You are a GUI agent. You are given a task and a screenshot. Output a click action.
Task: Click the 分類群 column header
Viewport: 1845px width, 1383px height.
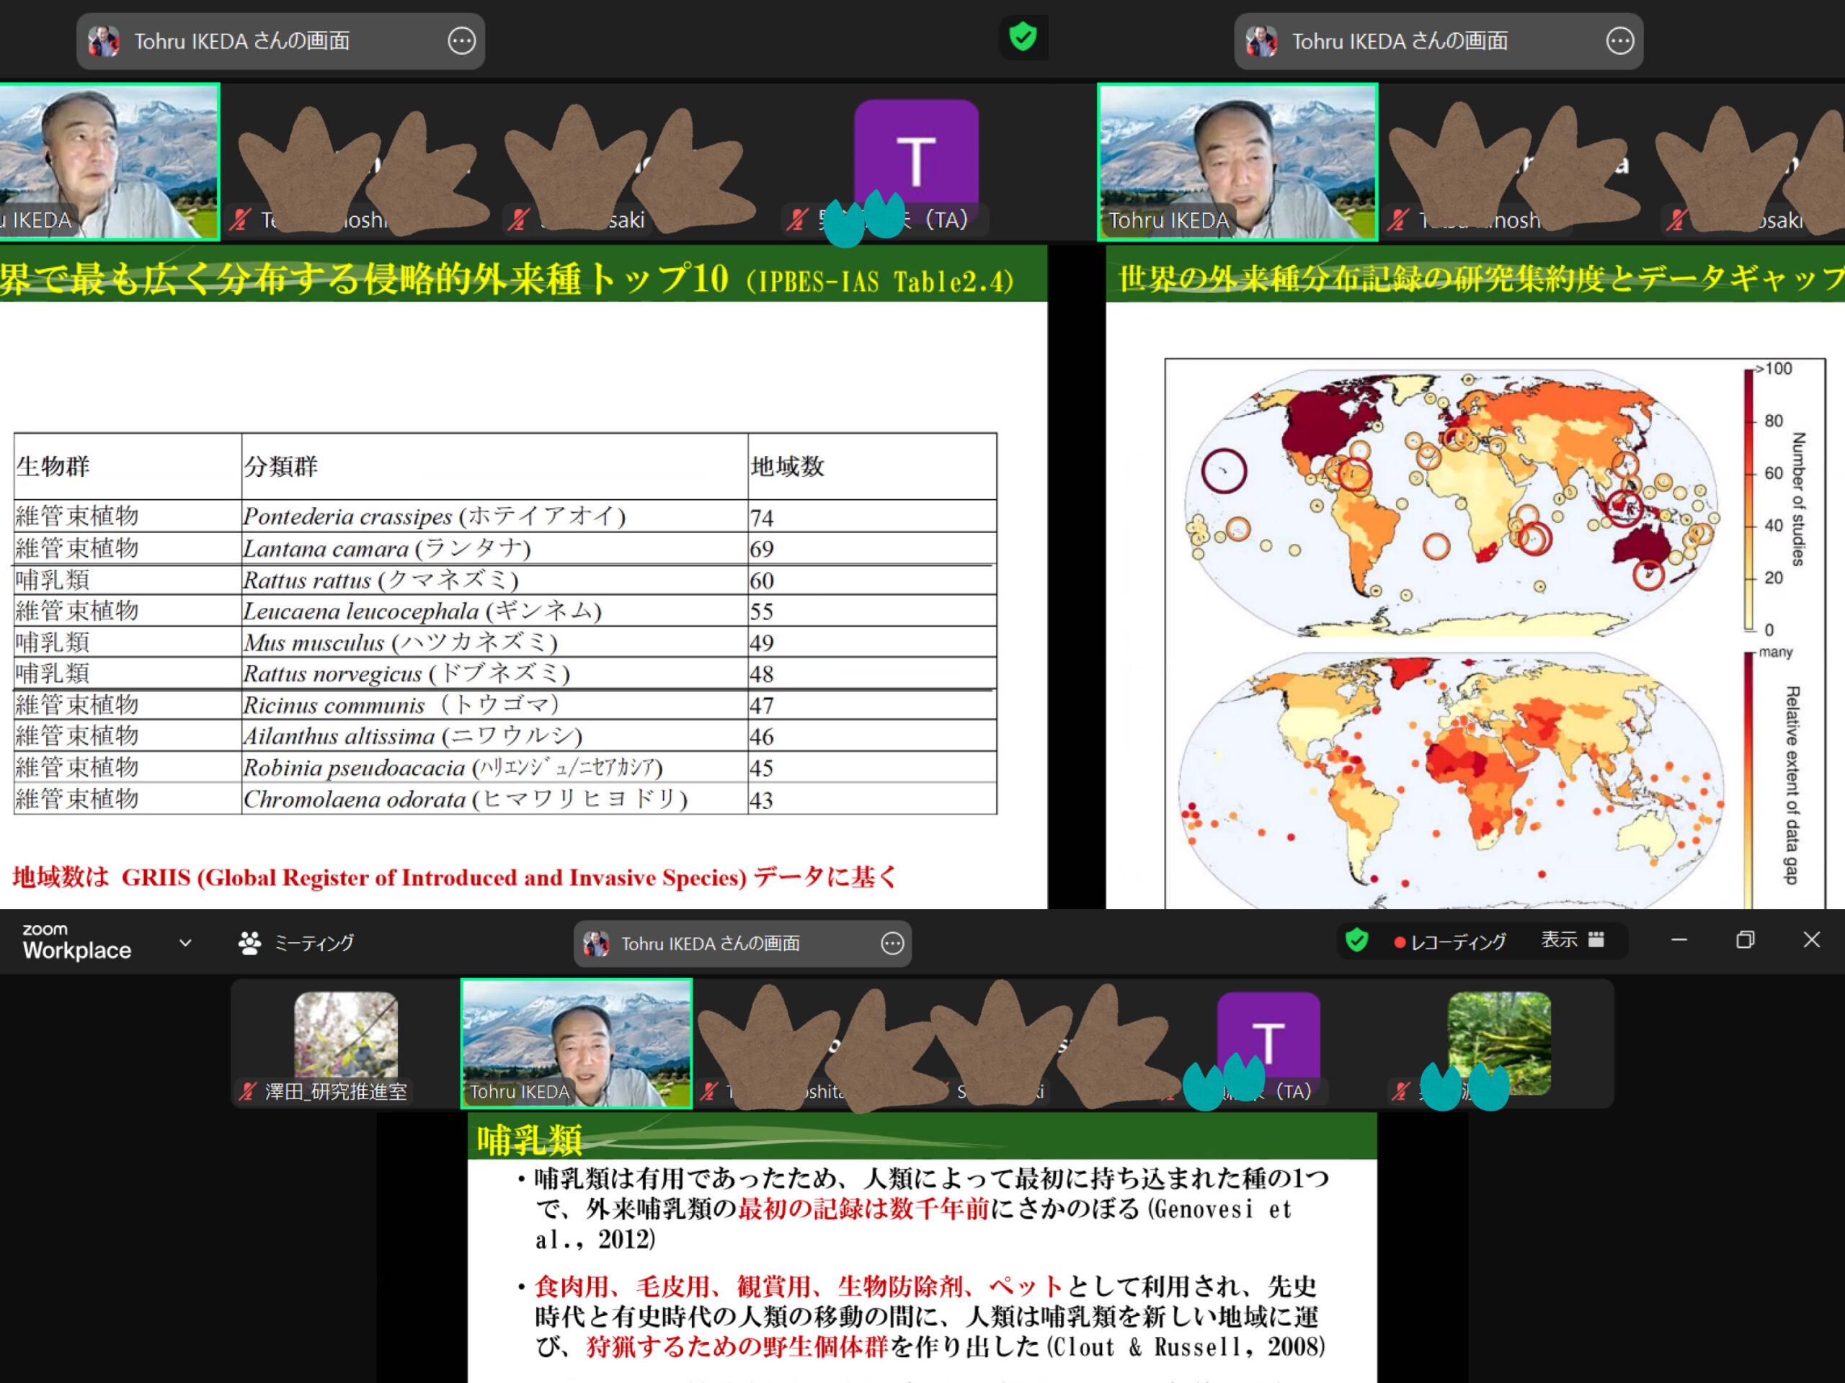tap(494, 466)
